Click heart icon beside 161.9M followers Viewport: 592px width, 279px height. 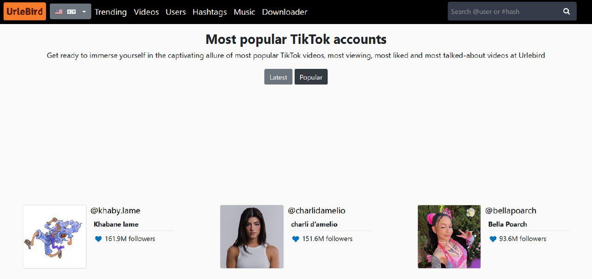[98, 239]
